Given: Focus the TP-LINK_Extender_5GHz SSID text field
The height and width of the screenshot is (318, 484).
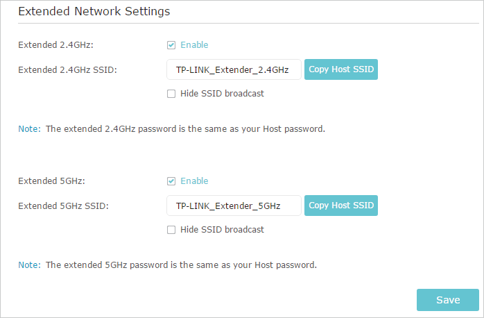Looking at the screenshot, I should (x=234, y=206).
